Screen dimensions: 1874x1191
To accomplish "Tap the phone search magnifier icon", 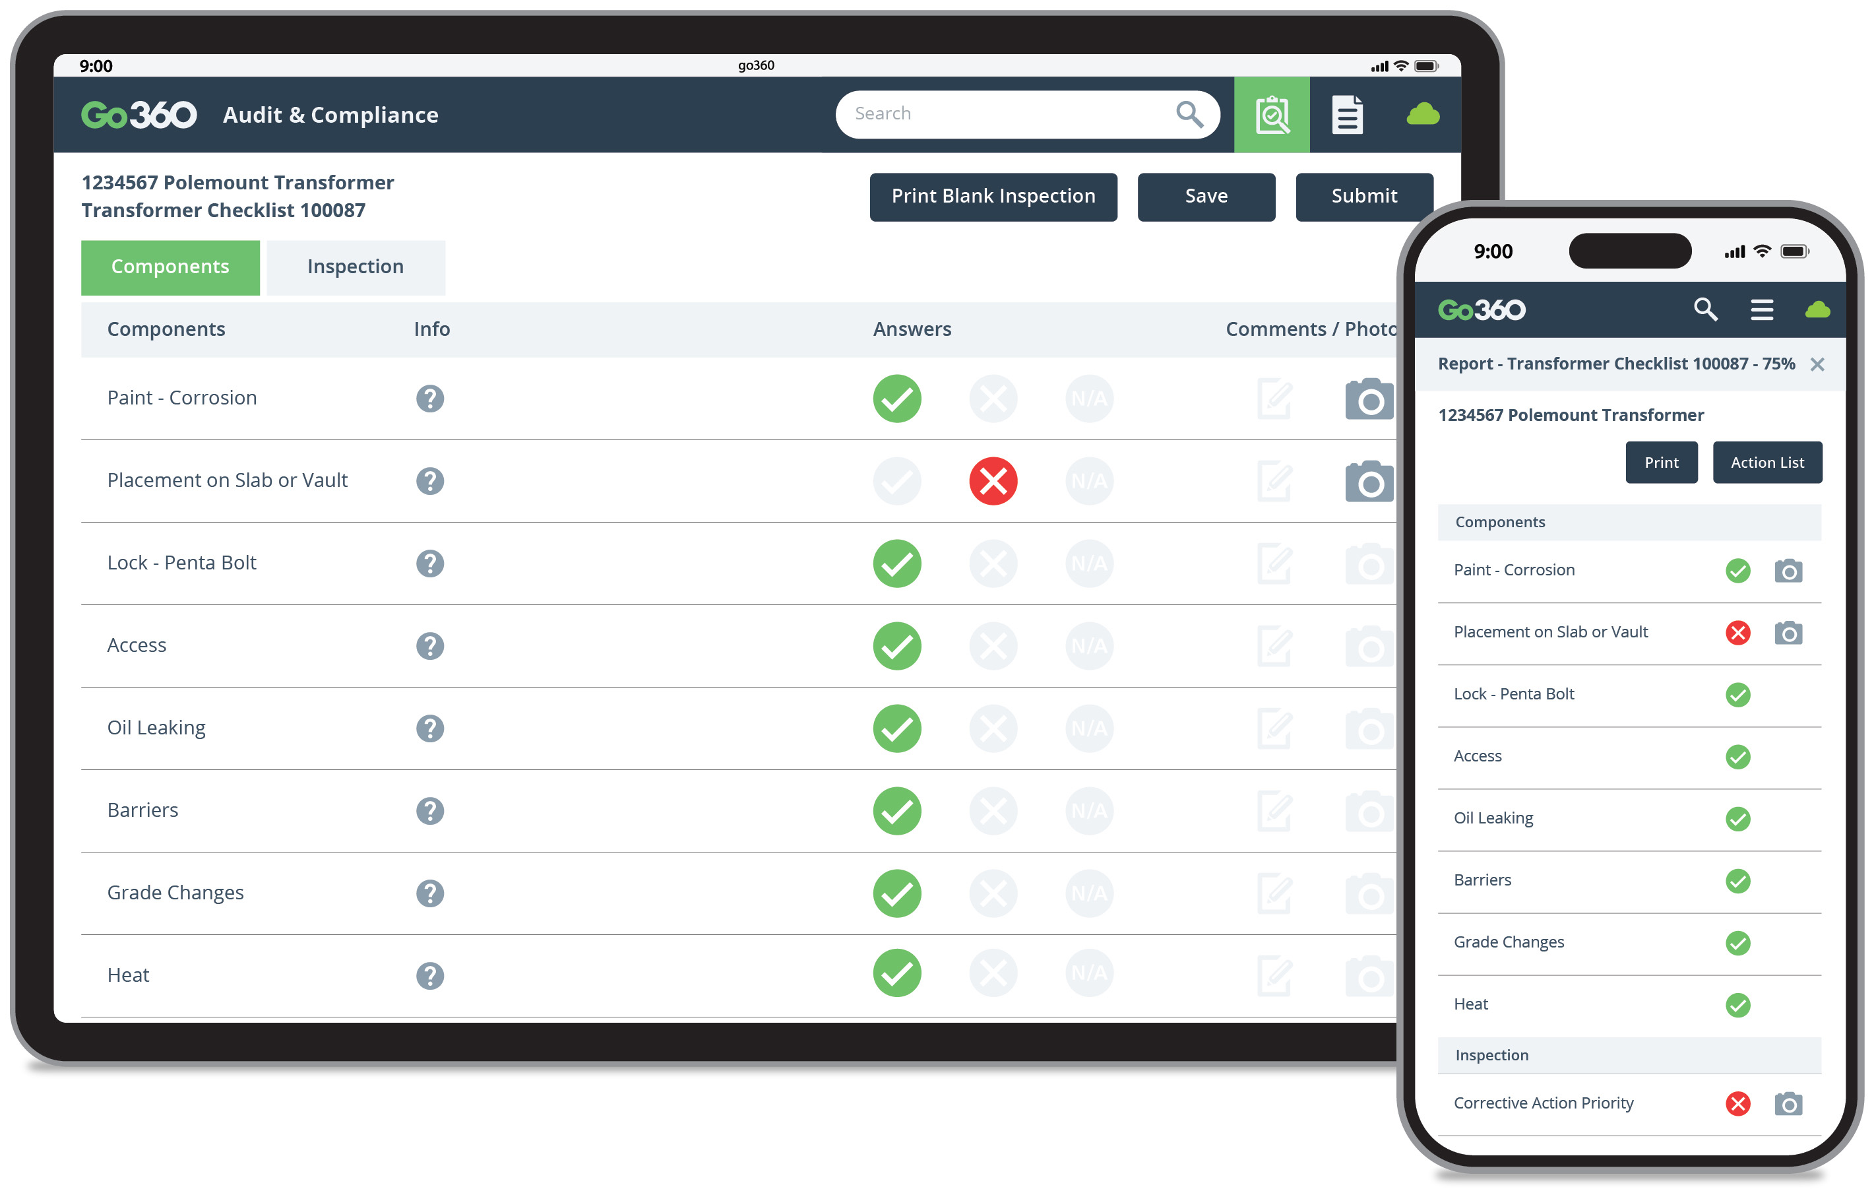I will pos(1705,310).
